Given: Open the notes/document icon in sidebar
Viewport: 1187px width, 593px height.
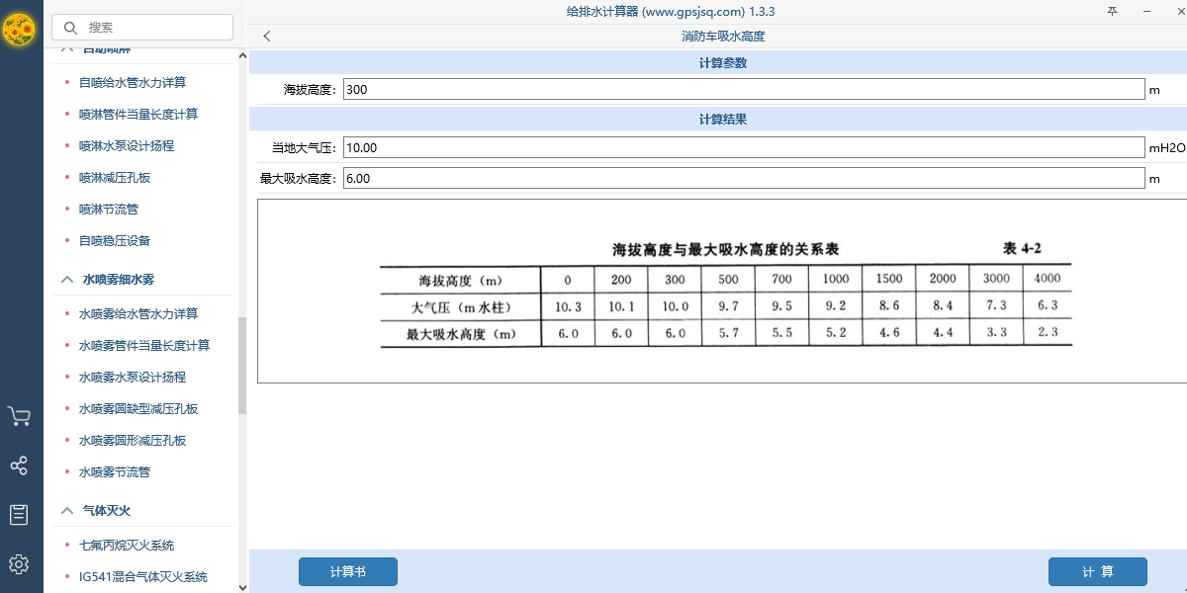Looking at the screenshot, I should point(20,514).
